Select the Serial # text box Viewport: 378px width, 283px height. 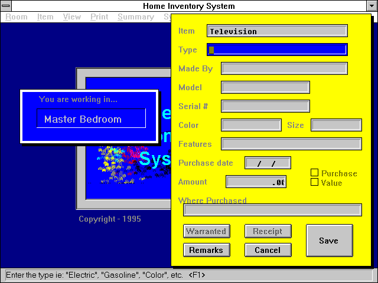(265, 107)
